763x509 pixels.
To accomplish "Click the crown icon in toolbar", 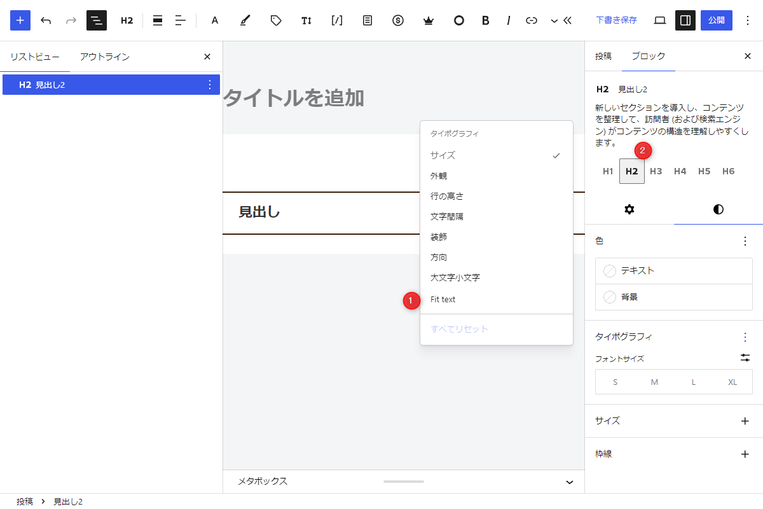I will click(x=429, y=20).
